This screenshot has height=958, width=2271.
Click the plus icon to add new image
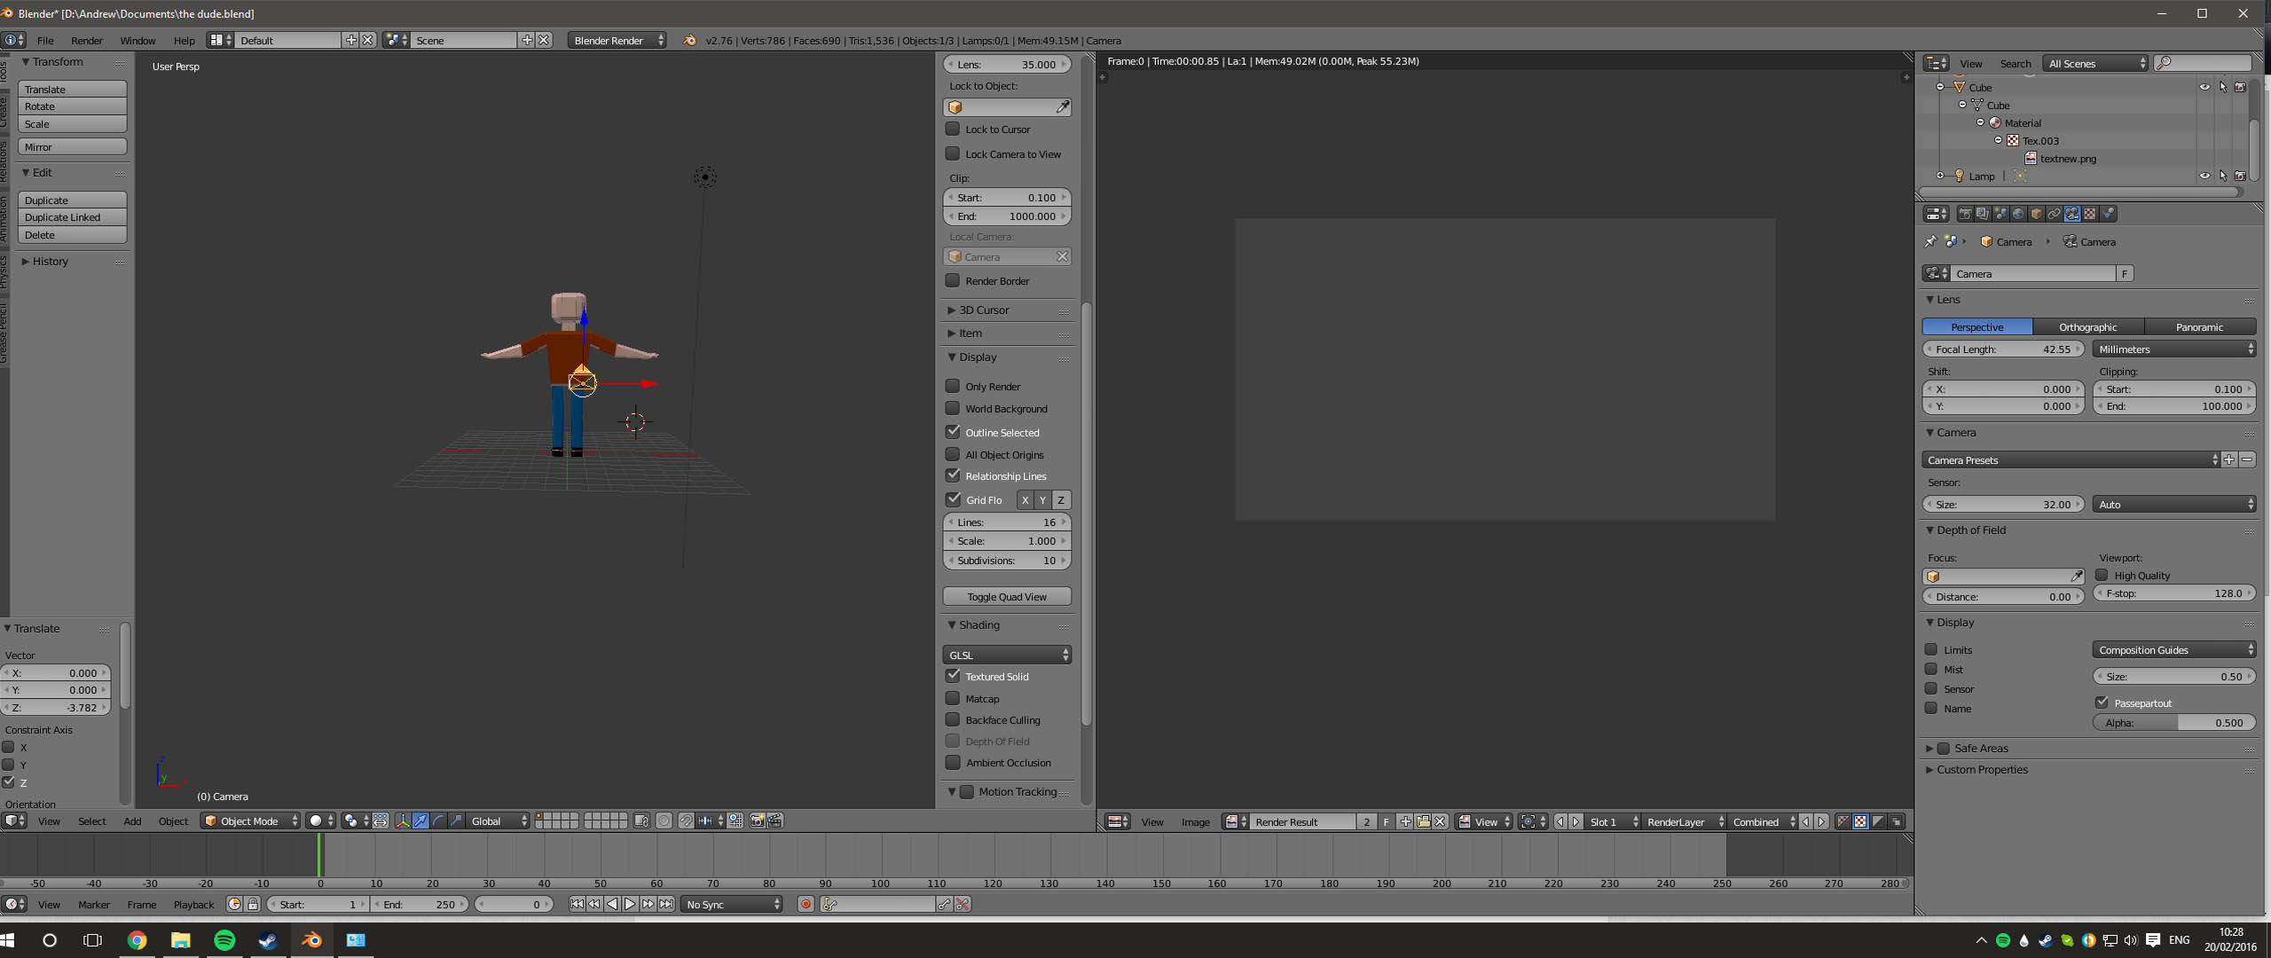[x=1405, y=821]
